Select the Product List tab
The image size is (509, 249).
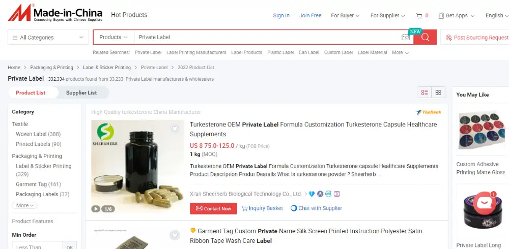coord(31,92)
